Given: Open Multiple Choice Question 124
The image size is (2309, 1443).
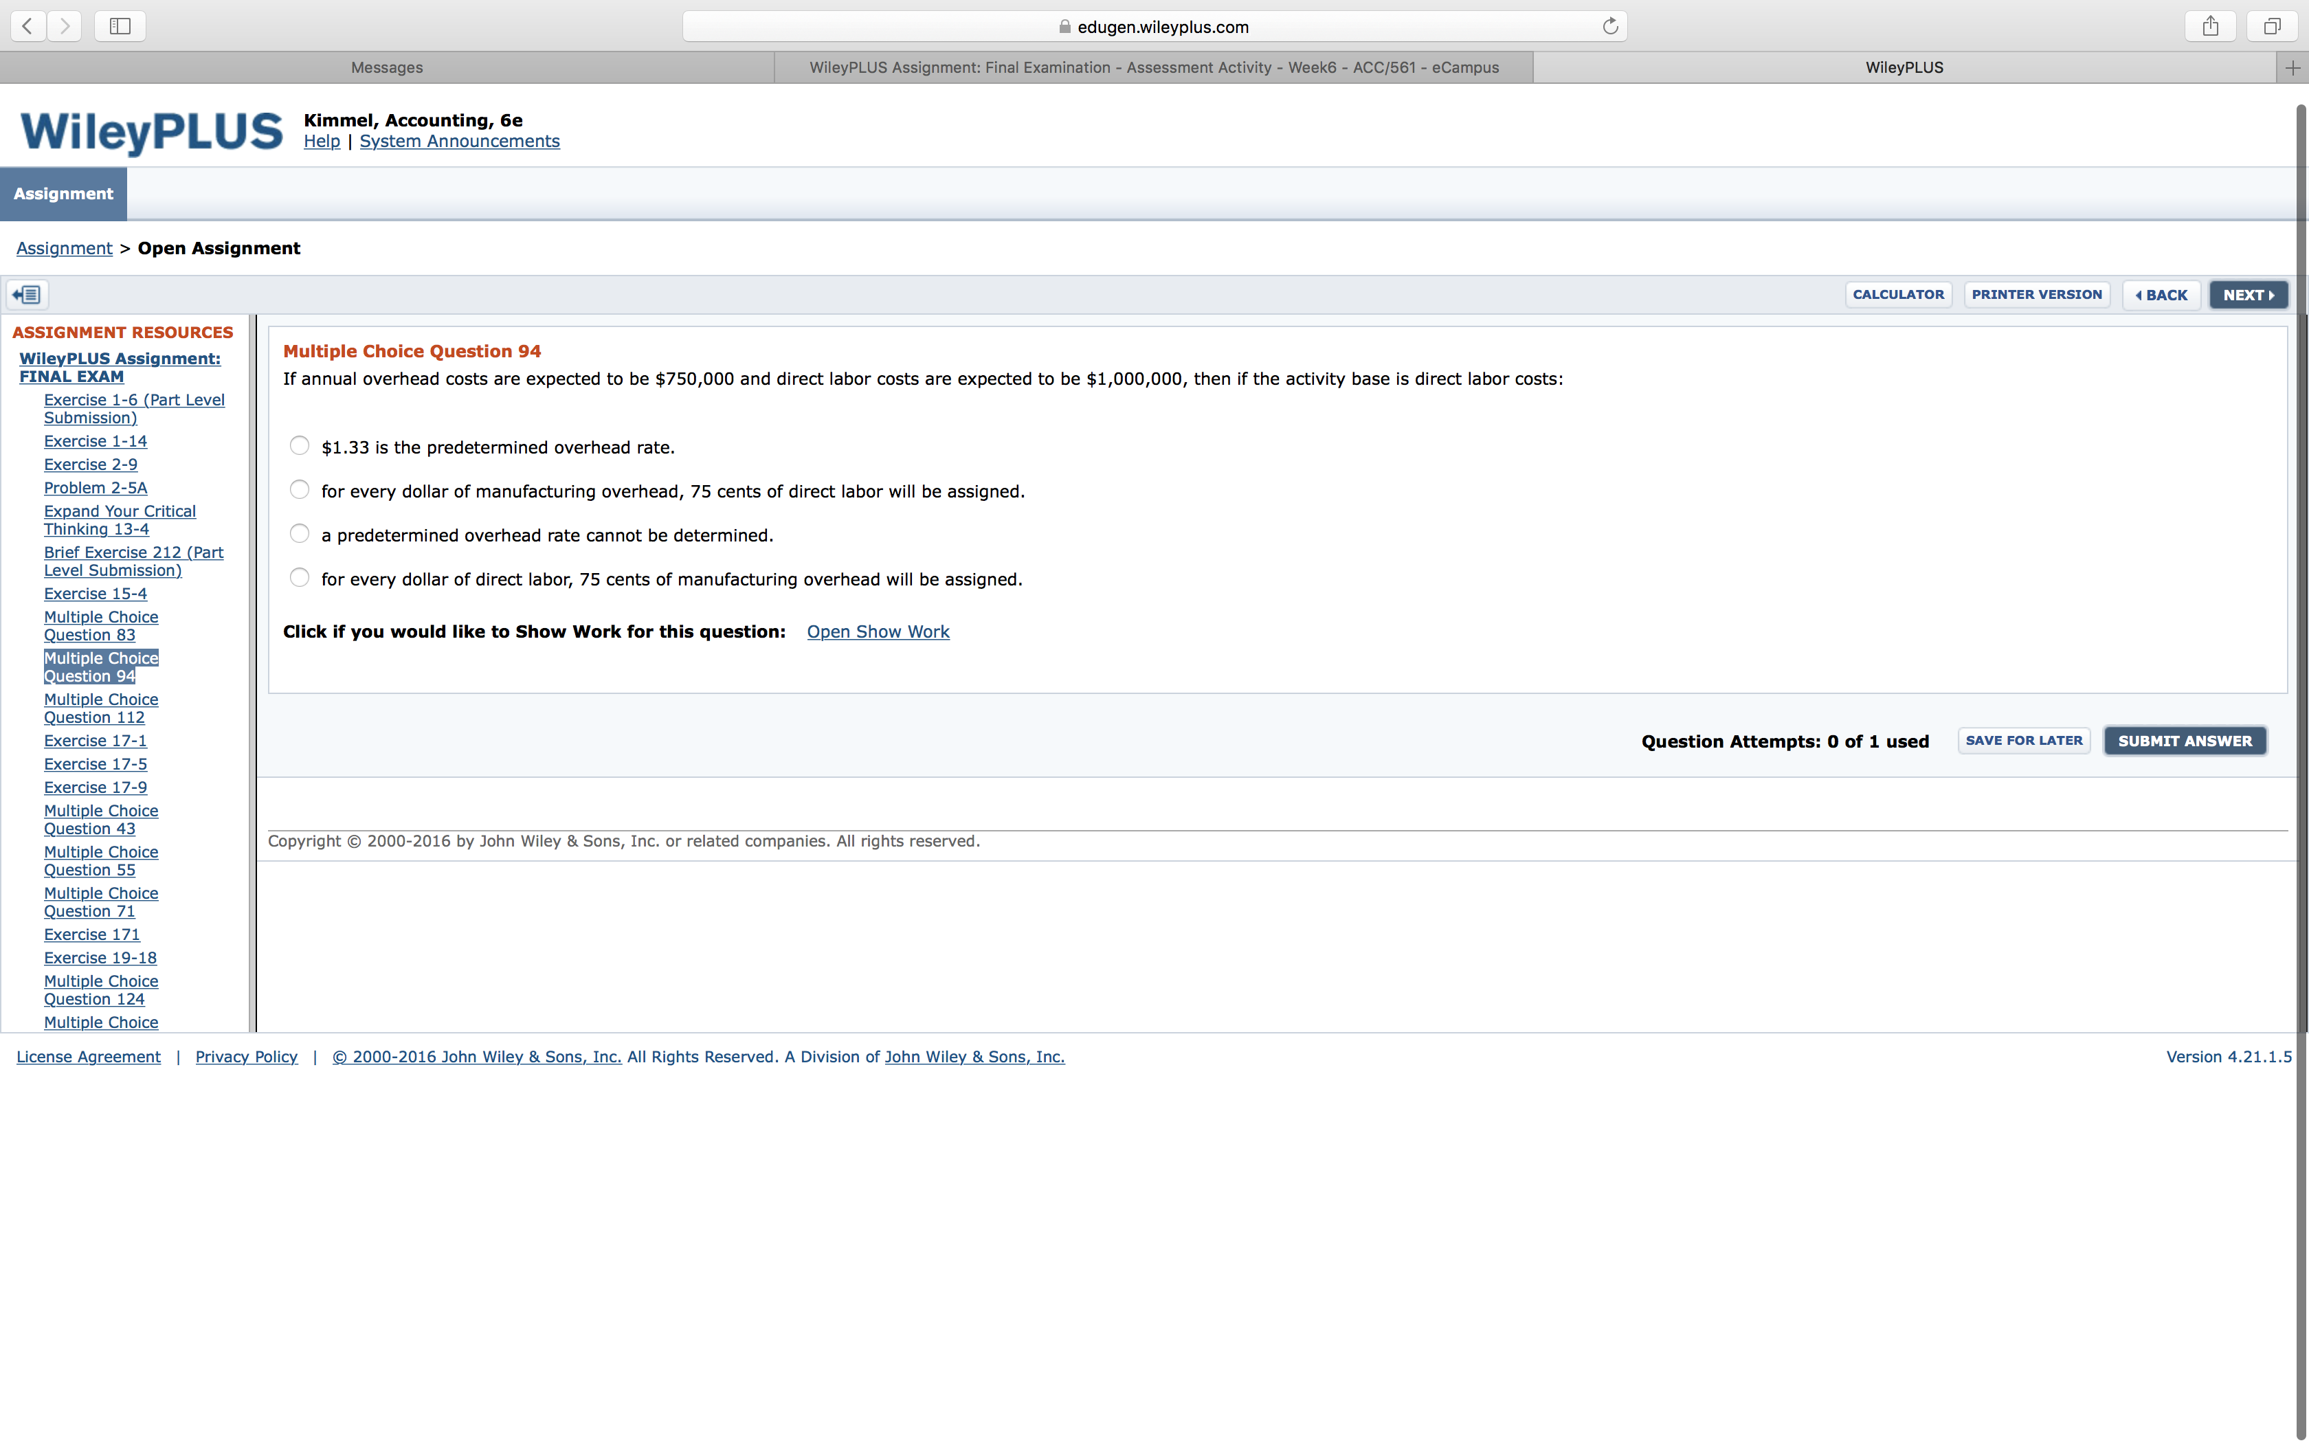Looking at the screenshot, I should tap(101, 989).
